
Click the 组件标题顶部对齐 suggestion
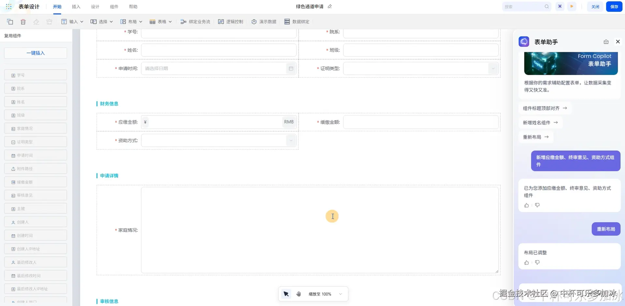[x=545, y=108]
